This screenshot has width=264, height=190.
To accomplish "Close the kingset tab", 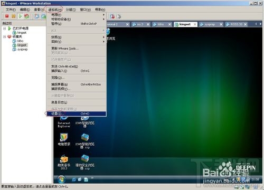I will pos(195,24).
